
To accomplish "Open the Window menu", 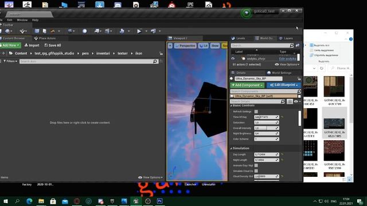I will 22,20.
